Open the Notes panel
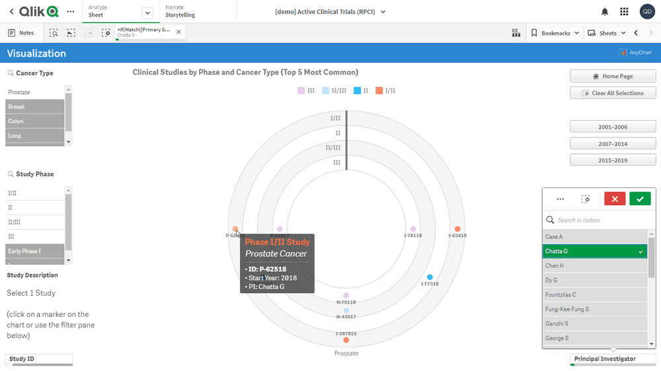This screenshot has width=661, height=371. [x=21, y=33]
